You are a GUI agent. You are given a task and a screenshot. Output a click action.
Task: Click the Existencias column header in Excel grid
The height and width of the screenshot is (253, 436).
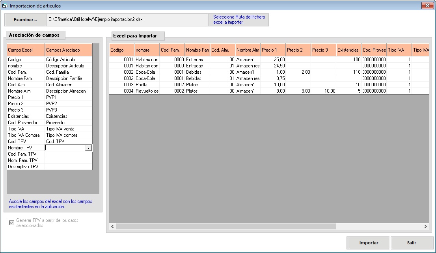[x=349, y=50]
